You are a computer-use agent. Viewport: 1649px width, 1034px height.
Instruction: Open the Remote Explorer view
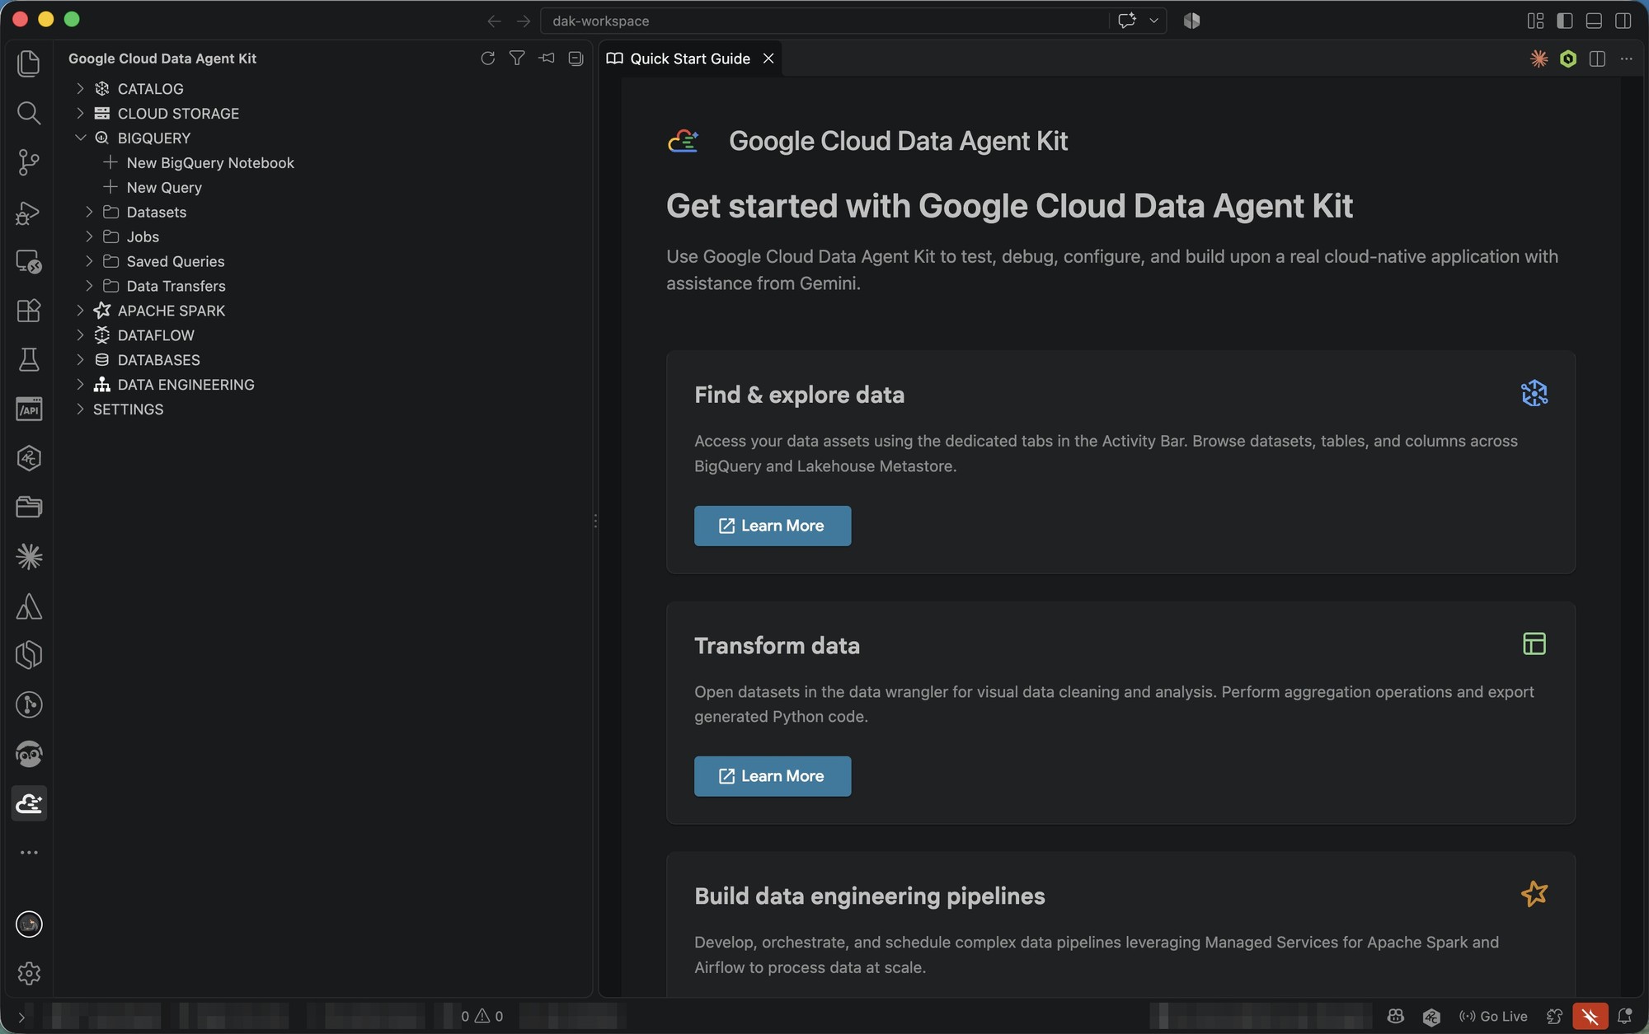click(x=29, y=262)
